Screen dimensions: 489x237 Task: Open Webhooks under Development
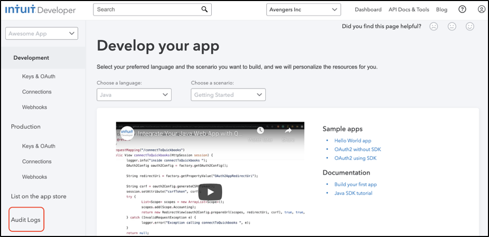coord(35,107)
